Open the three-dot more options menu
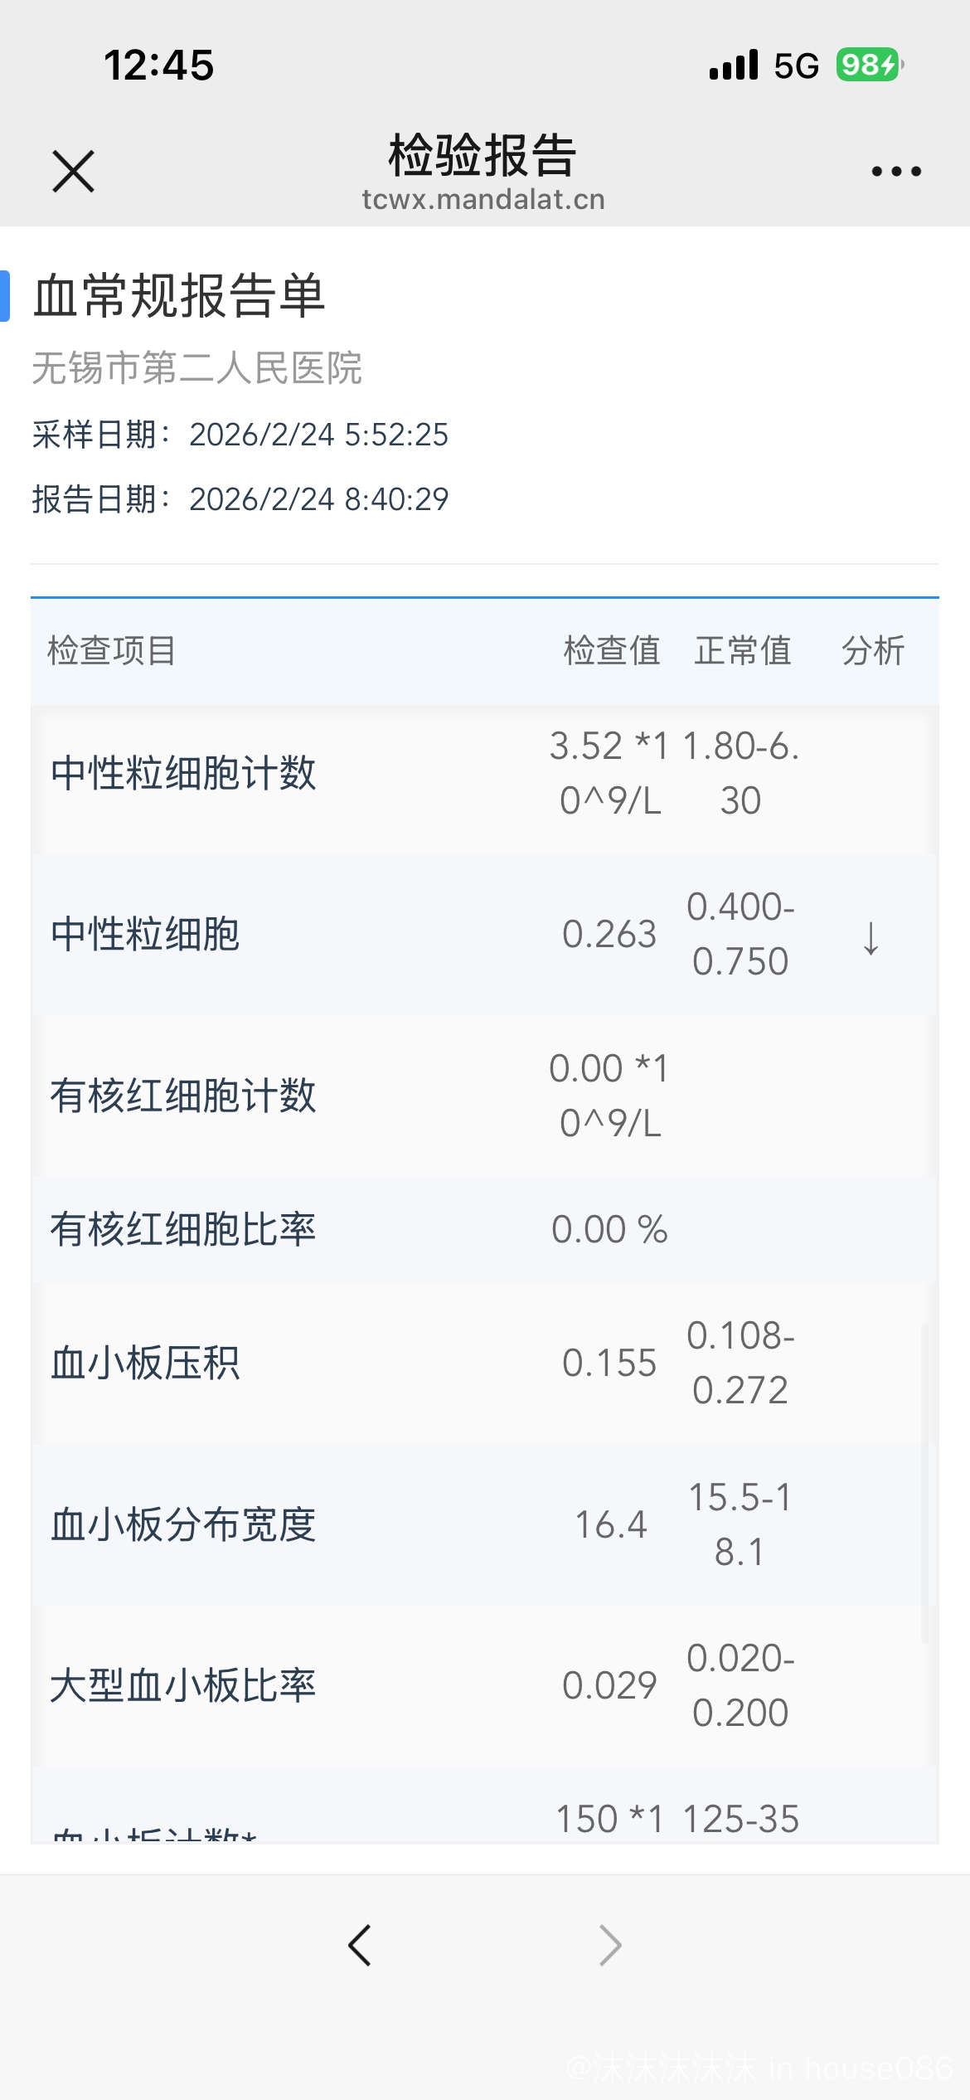The width and height of the screenshot is (970, 2100). pos(895,172)
